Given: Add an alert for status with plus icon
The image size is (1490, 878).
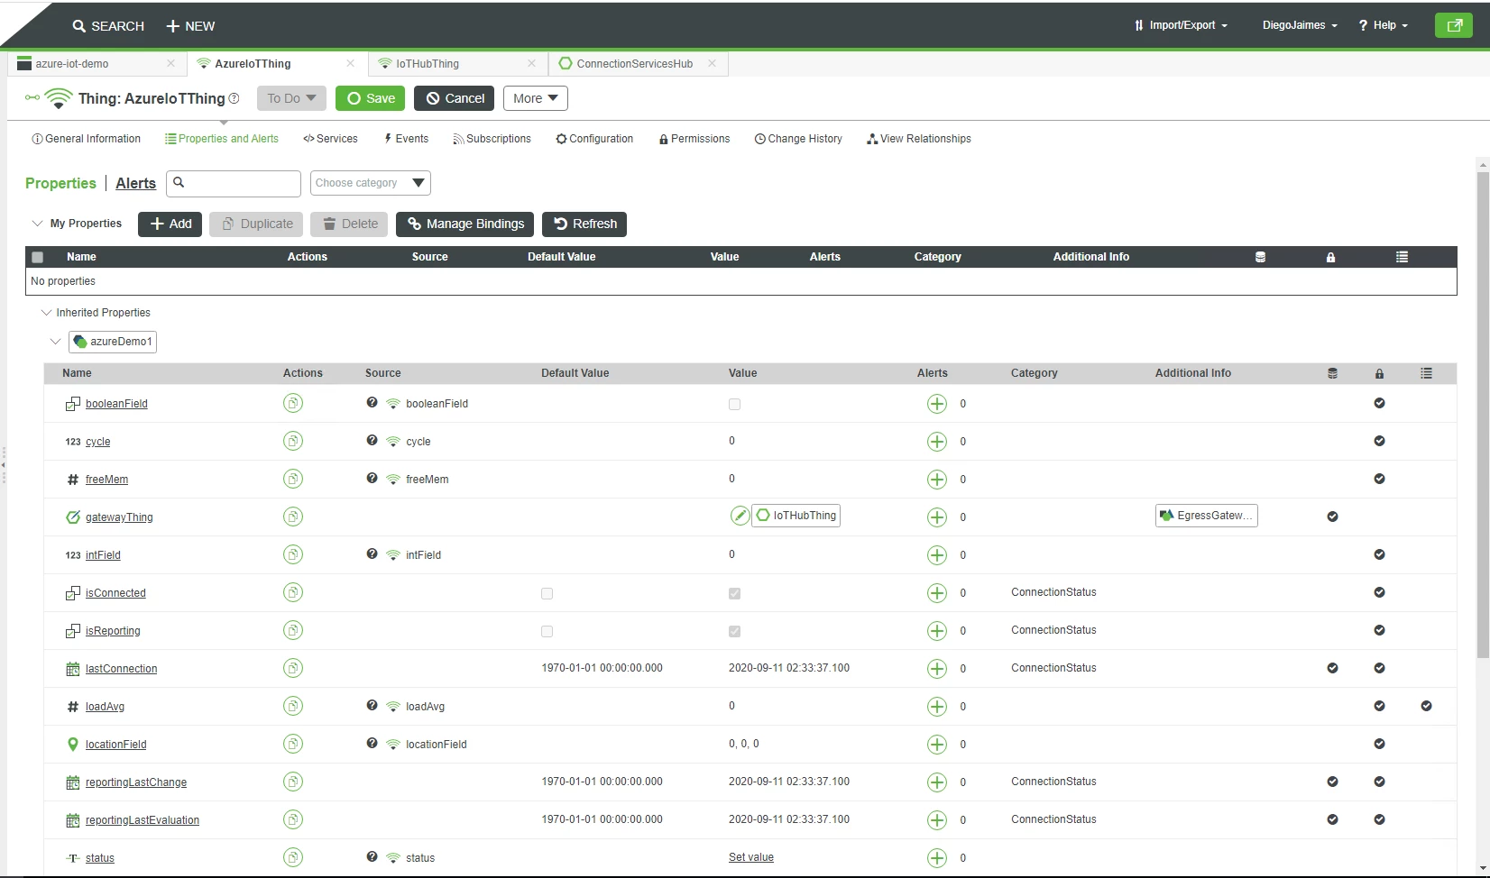Looking at the screenshot, I should click(x=937, y=858).
